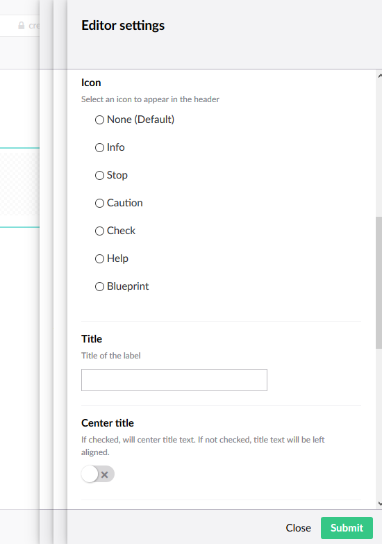Close the editor settings panel

(x=298, y=528)
